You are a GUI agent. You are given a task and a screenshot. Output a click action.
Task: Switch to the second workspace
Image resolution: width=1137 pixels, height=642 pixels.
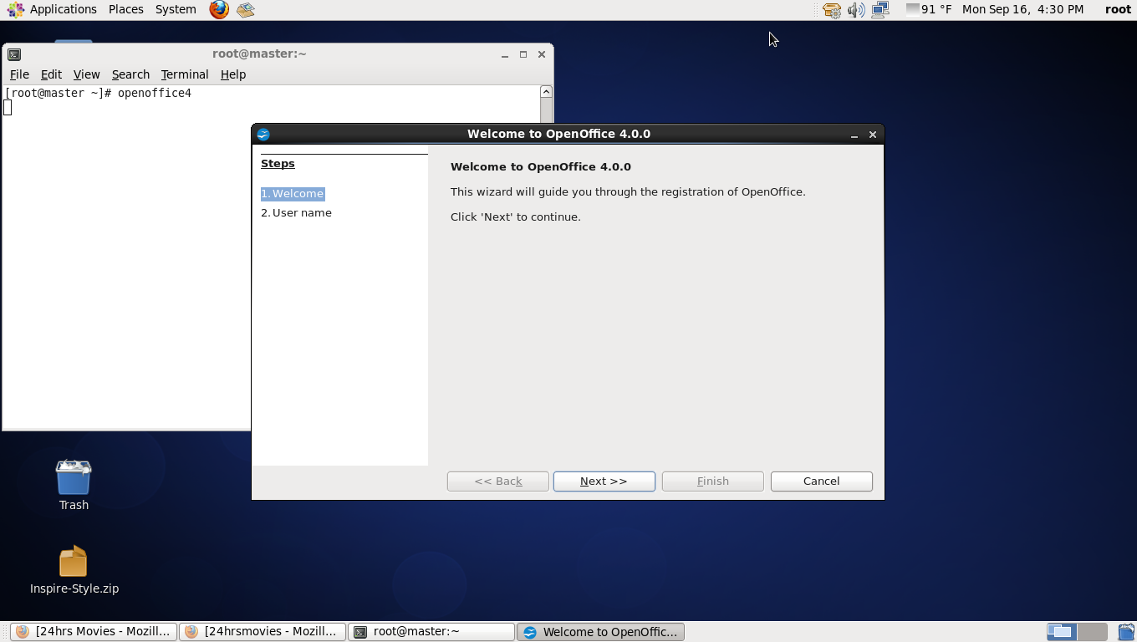pos(1092,632)
